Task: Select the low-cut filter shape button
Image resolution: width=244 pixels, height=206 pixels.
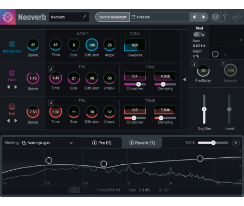Action: (x=74, y=190)
